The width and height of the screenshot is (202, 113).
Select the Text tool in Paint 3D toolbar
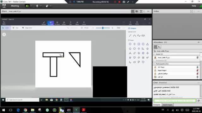click(70, 23)
